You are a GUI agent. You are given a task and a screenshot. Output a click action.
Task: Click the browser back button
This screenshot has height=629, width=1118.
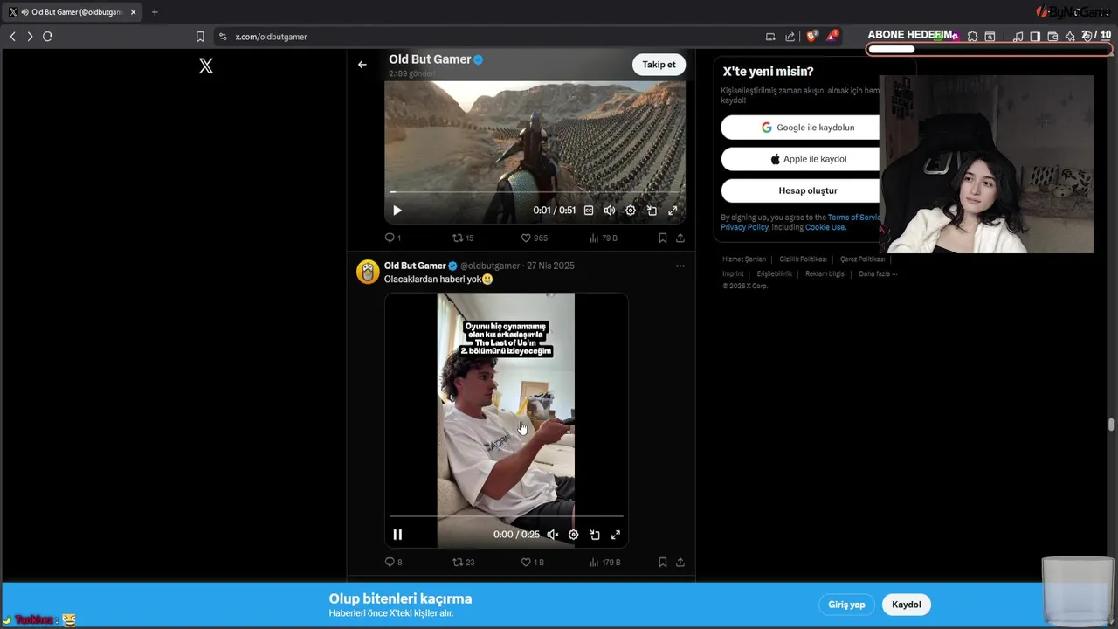click(12, 37)
